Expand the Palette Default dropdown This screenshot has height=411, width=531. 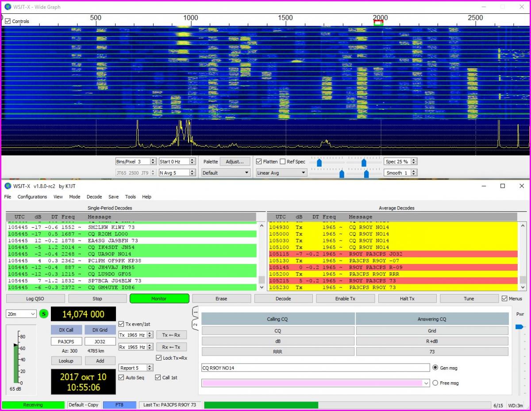click(x=226, y=173)
